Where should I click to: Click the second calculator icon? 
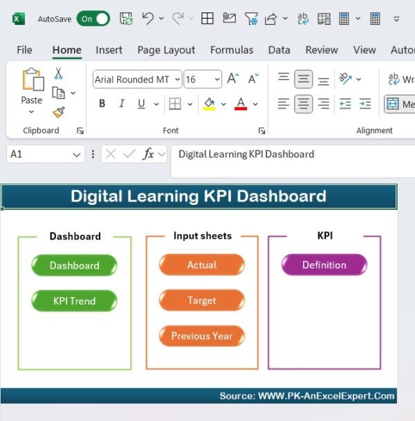coord(375,19)
